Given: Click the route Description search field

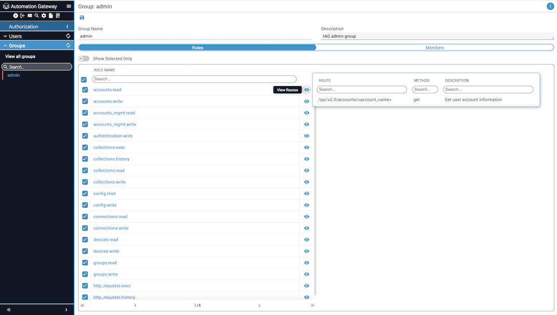Looking at the screenshot, I should 488,89.
